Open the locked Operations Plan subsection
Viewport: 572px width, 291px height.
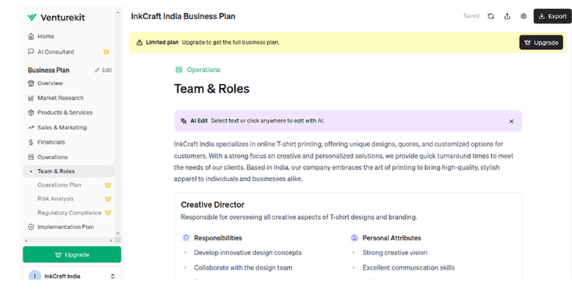[59, 184]
